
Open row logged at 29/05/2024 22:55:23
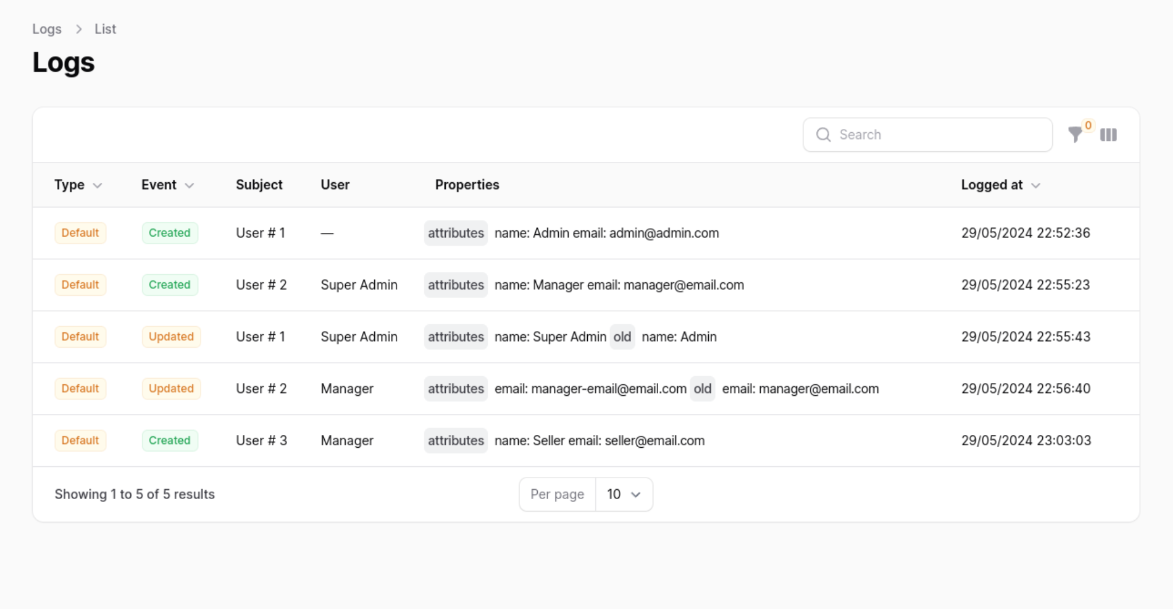click(x=1025, y=285)
